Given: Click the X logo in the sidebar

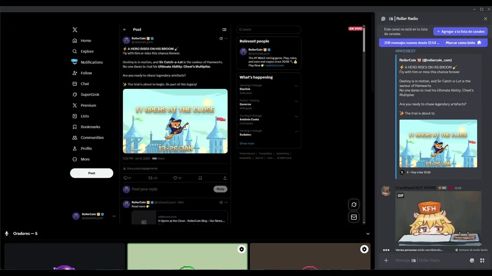Looking at the screenshot, I should click(x=75, y=30).
